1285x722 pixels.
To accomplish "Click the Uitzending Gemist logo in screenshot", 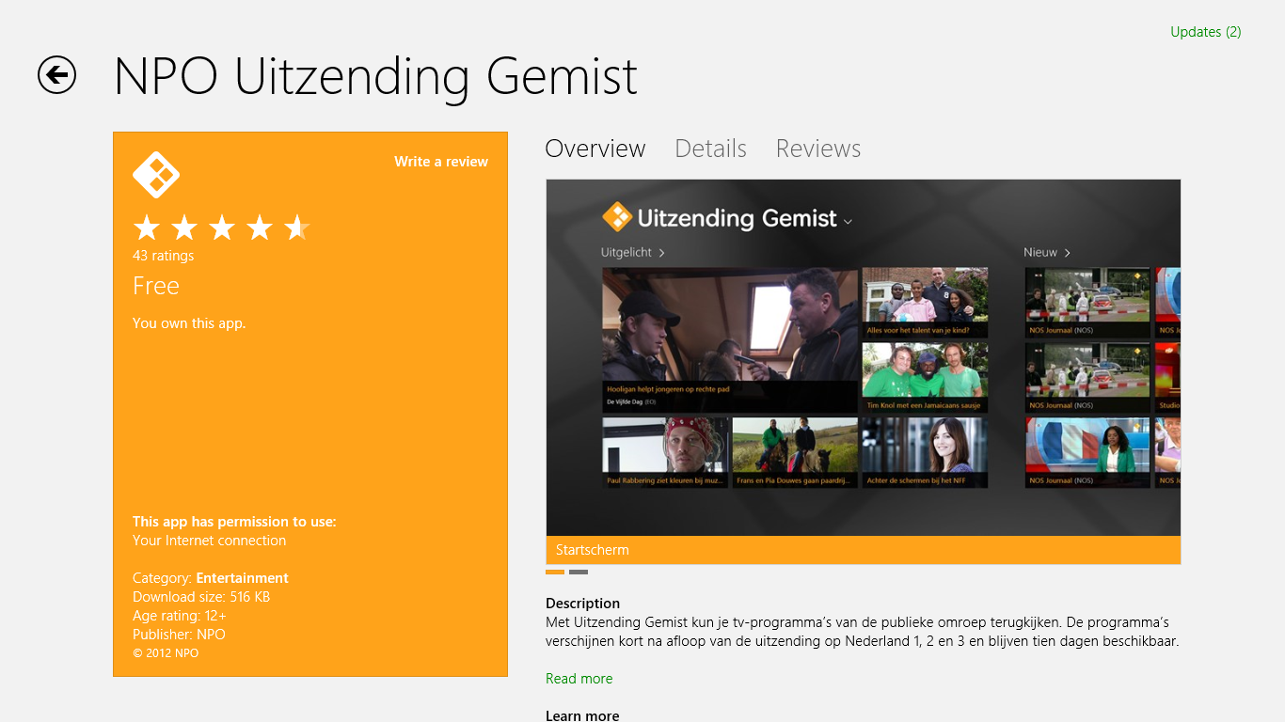I will [x=617, y=217].
